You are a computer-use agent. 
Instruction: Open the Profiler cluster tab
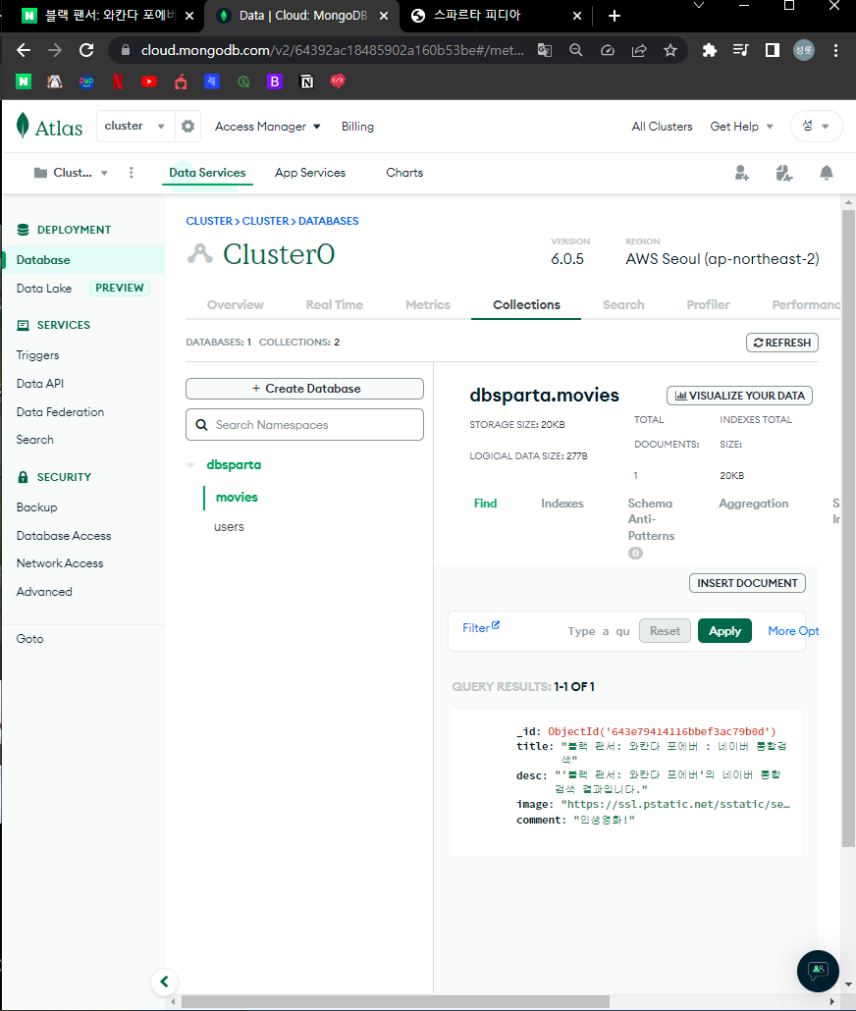708,305
